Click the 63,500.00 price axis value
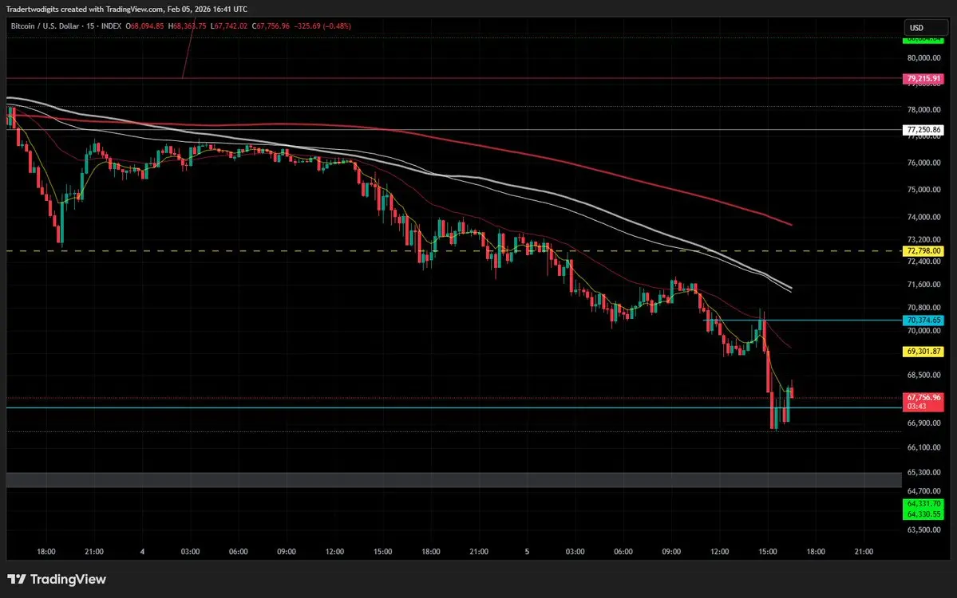Viewport: 957px width, 598px height. 923,529
